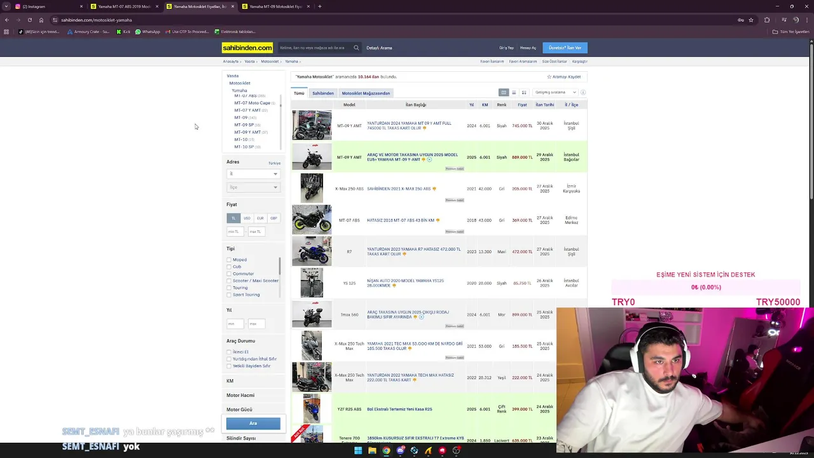
Task: Click the blue Ara search button
Action: pyautogui.click(x=253, y=423)
